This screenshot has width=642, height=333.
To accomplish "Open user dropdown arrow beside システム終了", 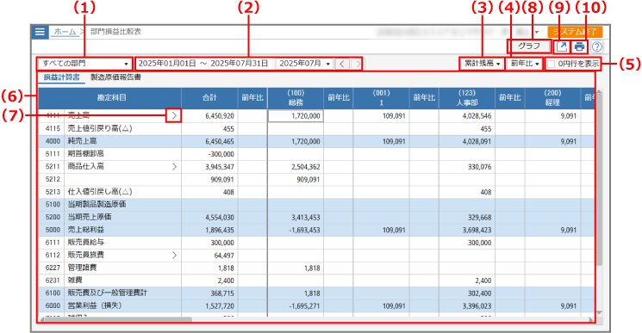I will 537,33.
